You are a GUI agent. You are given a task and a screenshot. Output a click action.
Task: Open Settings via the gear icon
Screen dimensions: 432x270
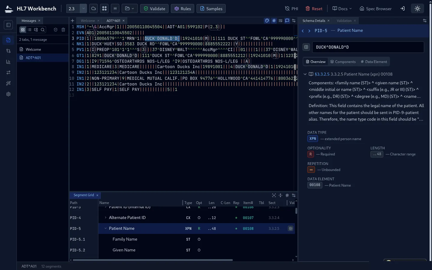[8, 94]
